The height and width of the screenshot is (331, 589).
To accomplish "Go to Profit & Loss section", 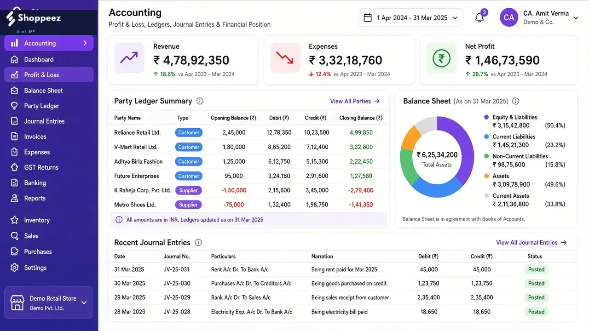I will coord(49,75).
